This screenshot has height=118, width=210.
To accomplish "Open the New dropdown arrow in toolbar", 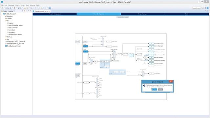I will click(4, 8).
